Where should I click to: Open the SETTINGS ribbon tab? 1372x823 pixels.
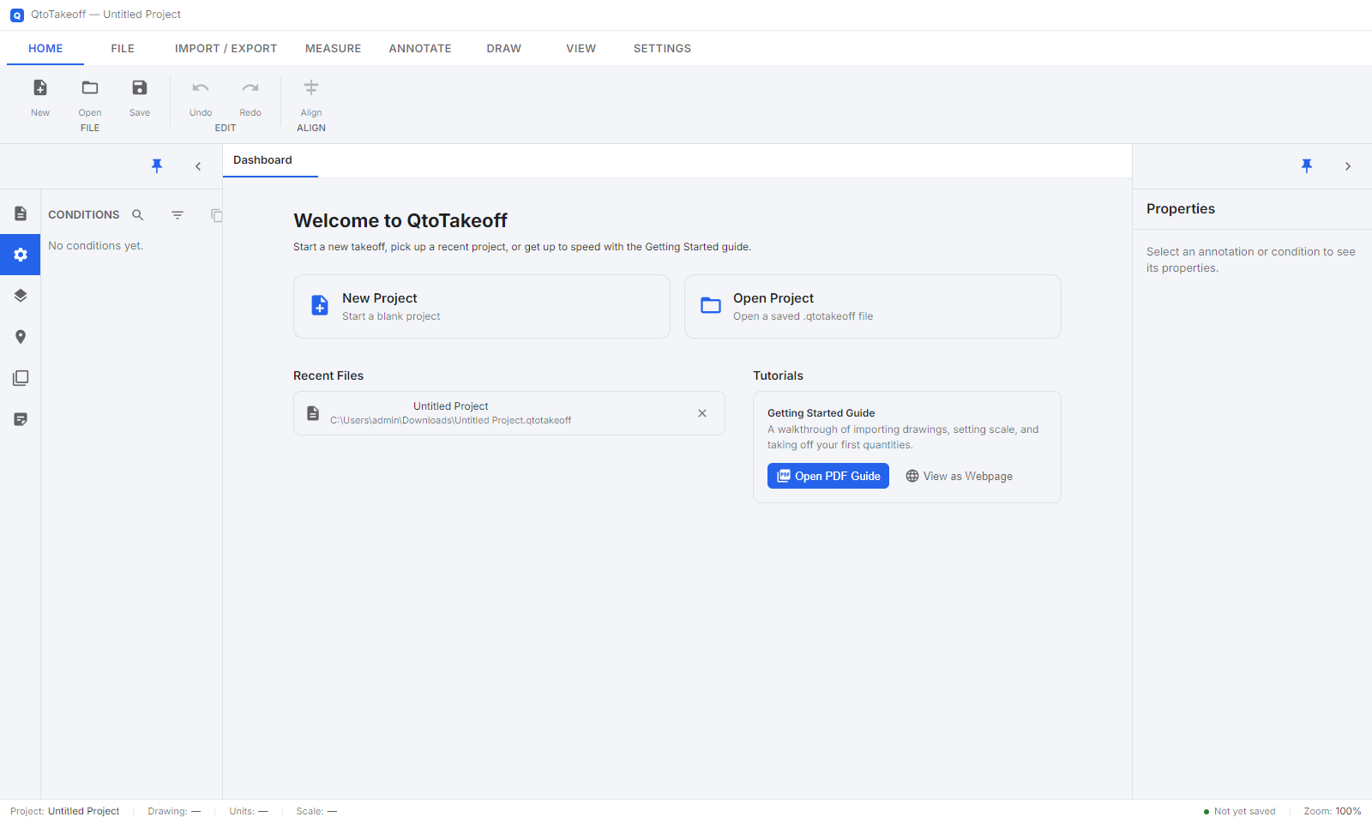pyautogui.click(x=662, y=49)
